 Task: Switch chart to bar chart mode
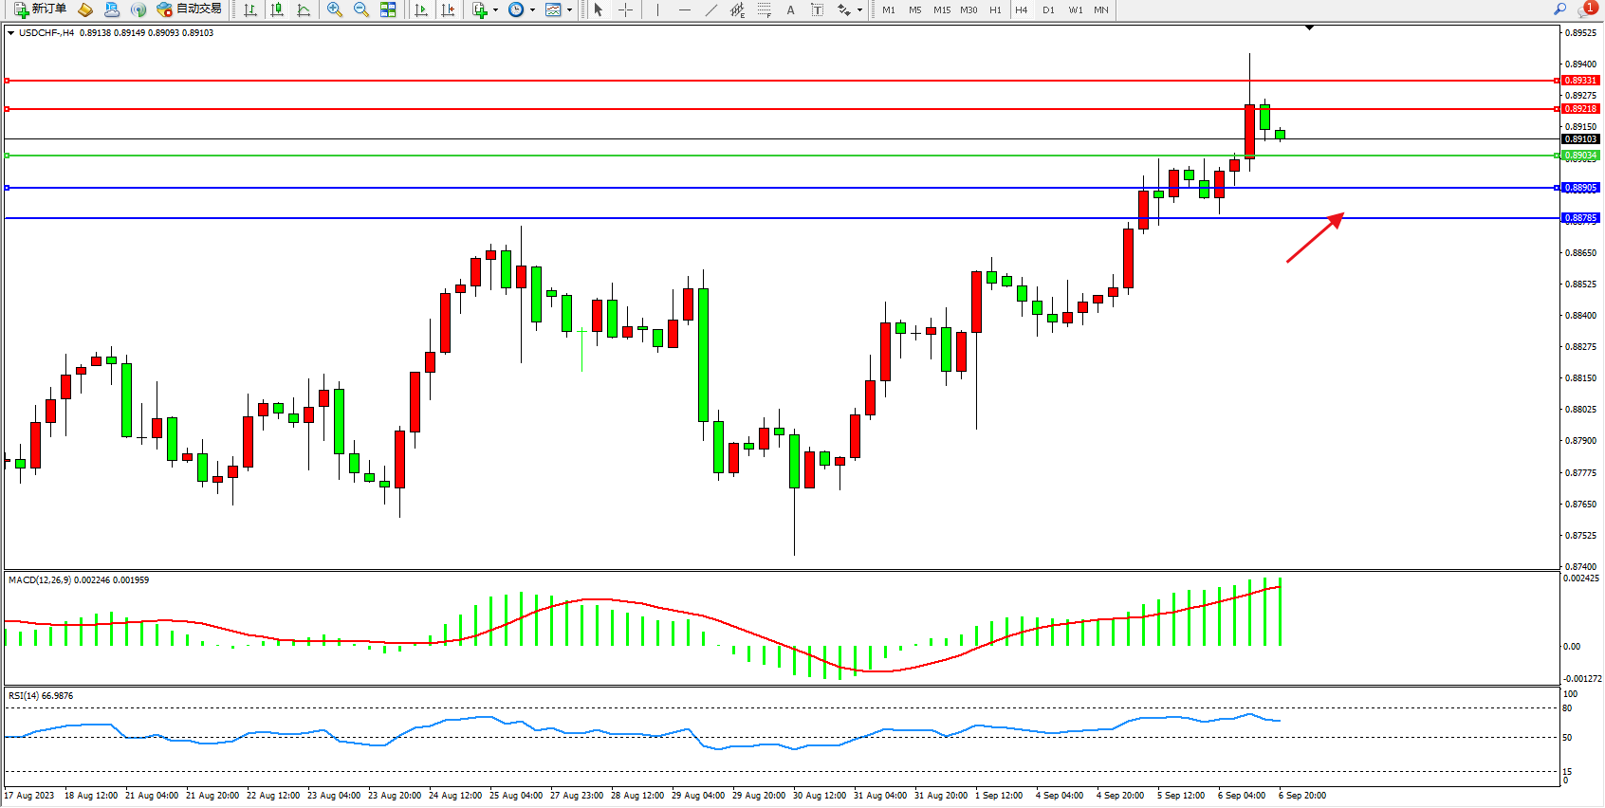point(250,9)
